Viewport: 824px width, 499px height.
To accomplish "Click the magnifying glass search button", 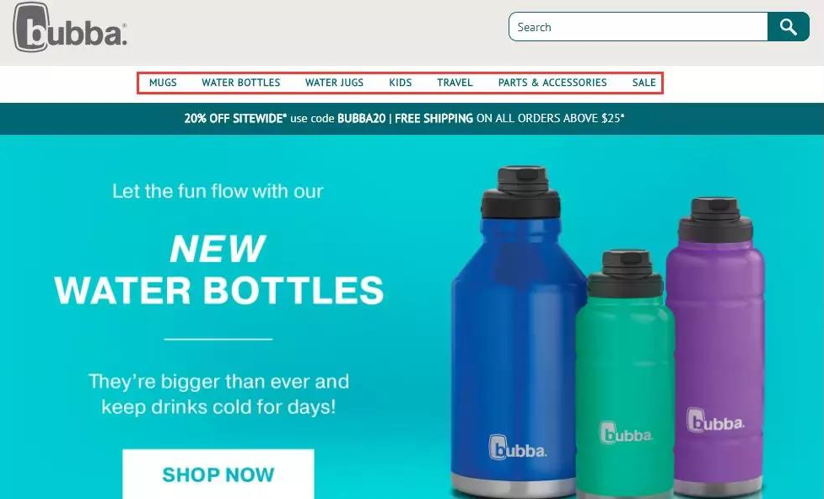I will (789, 27).
